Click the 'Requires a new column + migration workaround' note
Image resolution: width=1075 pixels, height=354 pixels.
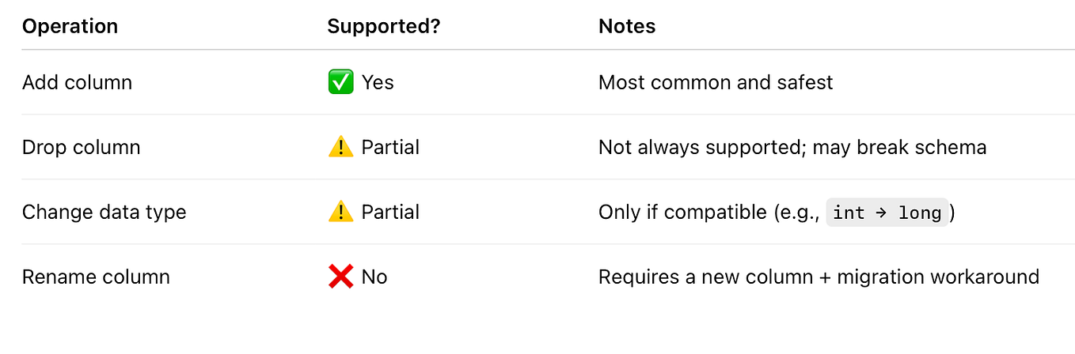819,277
